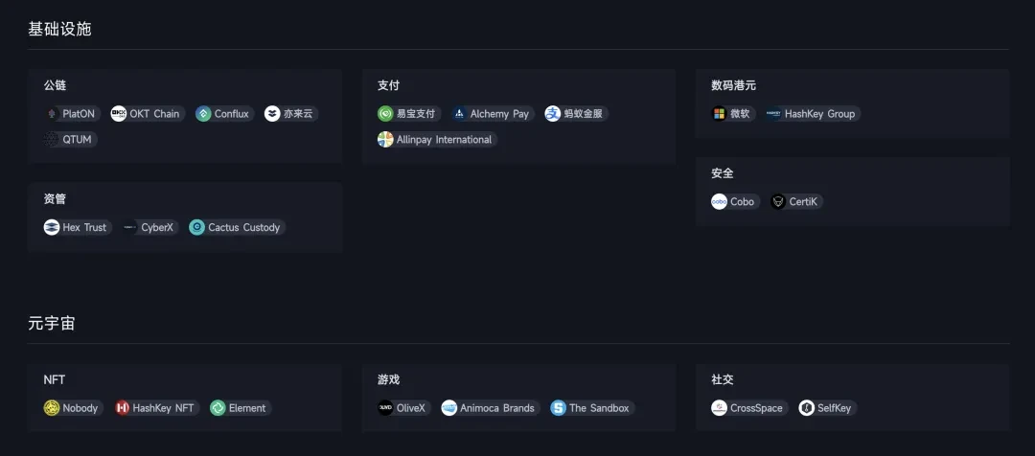Click the Cobo logo icon
The height and width of the screenshot is (456, 1035).
coord(720,202)
